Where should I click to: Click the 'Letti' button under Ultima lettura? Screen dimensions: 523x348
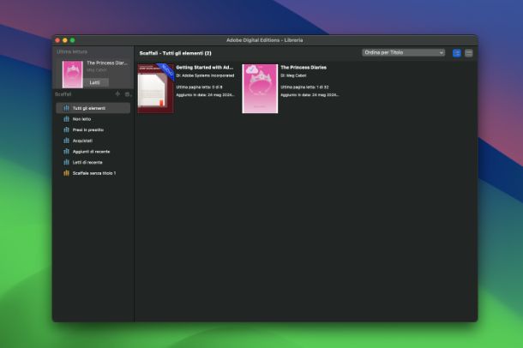[94, 82]
